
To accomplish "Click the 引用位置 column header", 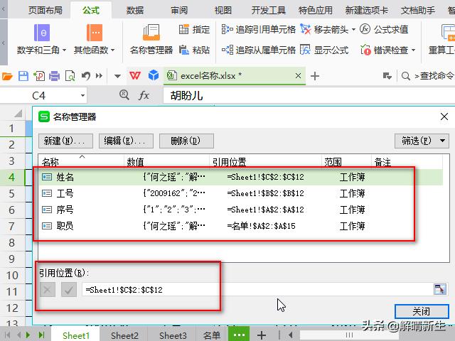I will click(265, 161).
